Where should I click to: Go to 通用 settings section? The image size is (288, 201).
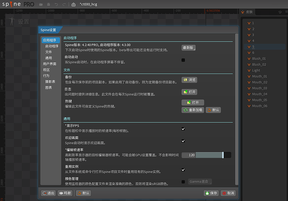pyautogui.click(x=49, y=58)
